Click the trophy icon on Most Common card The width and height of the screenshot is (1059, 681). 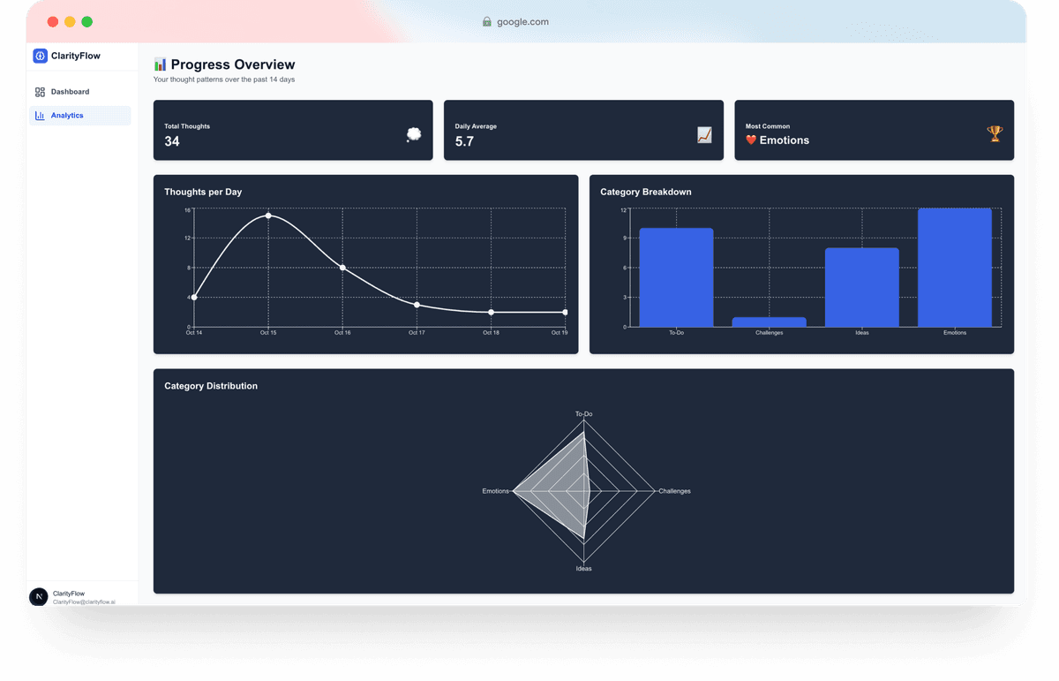pos(995,133)
